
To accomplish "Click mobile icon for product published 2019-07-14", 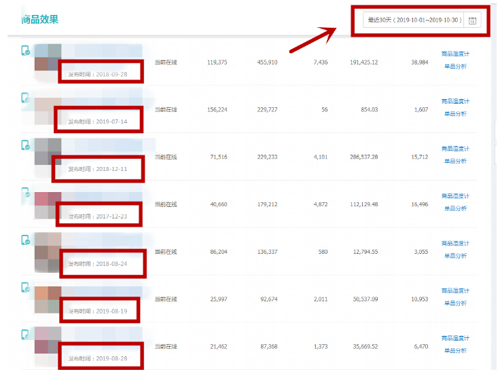I will click(25, 98).
